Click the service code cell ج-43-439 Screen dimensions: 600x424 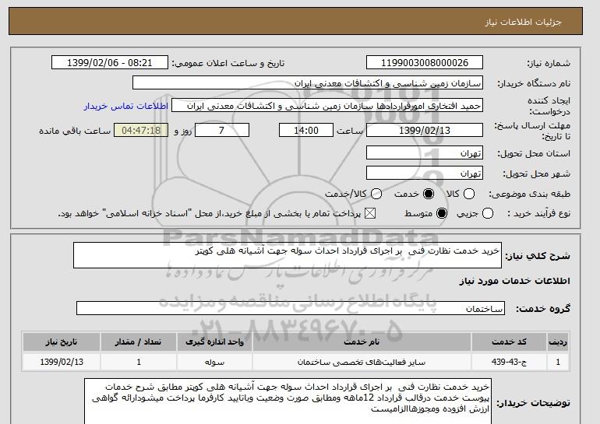click(509, 362)
